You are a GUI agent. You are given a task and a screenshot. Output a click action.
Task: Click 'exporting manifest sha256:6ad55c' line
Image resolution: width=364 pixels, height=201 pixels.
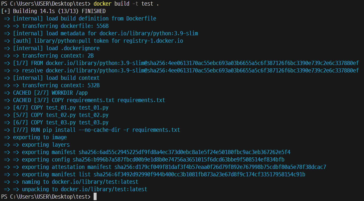[x=147, y=152]
